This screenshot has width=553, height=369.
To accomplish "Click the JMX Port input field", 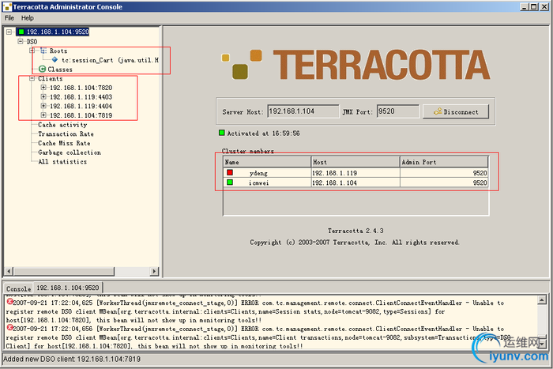I will coord(398,111).
